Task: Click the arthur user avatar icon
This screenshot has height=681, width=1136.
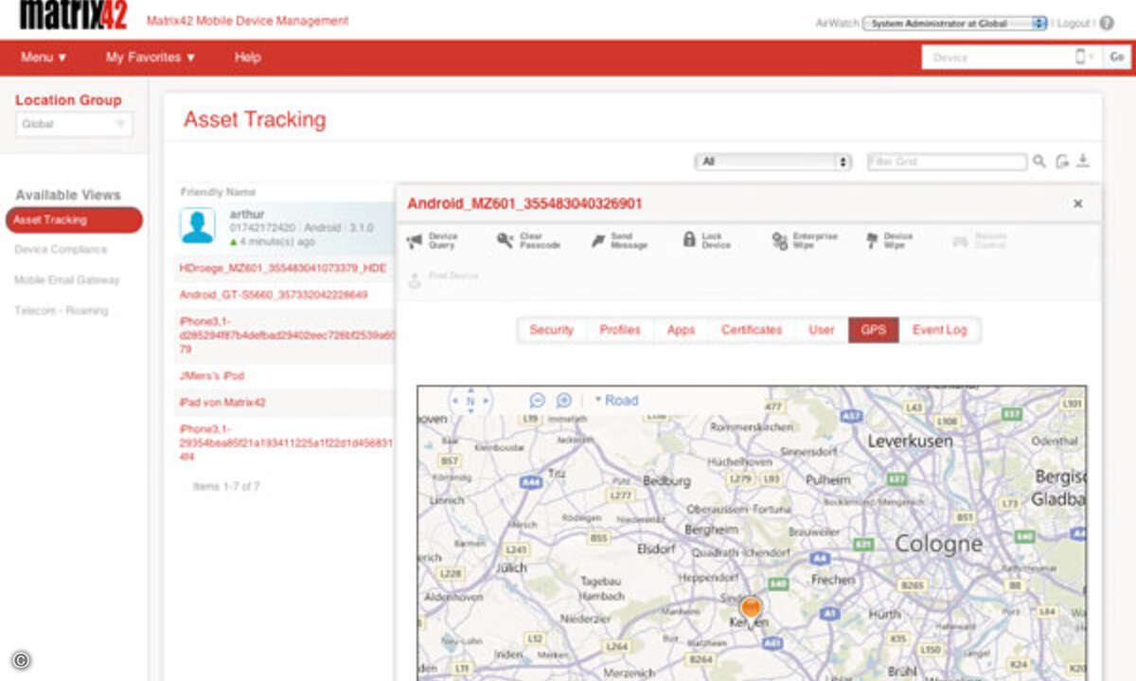Action: (198, 227)
